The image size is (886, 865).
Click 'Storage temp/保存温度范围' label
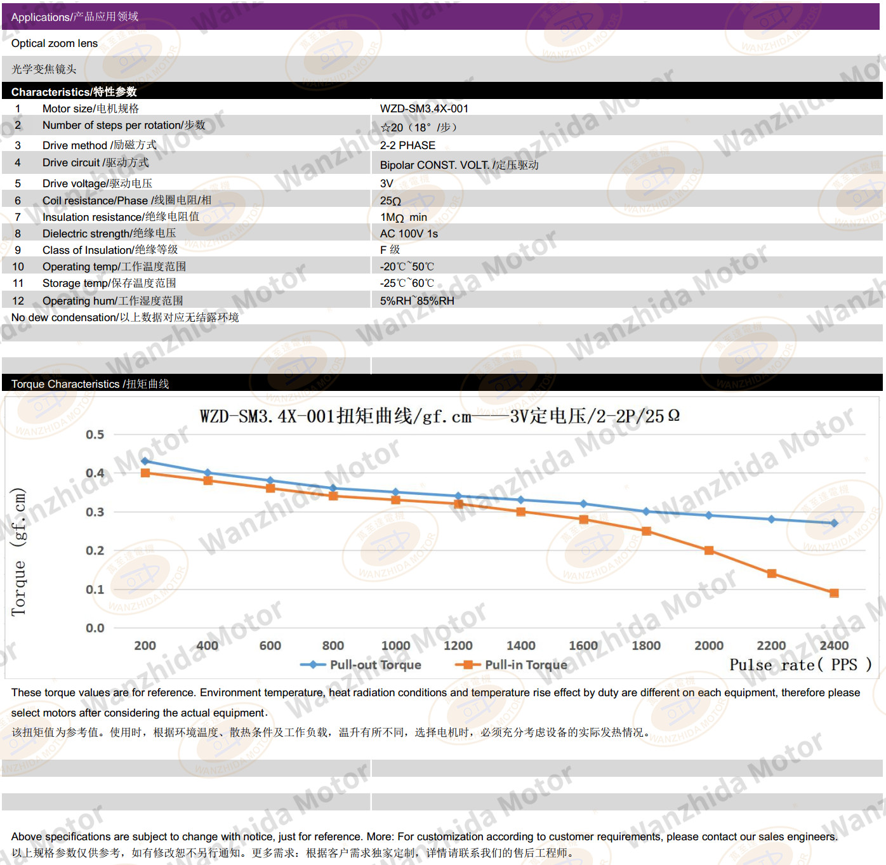pyautogui.click(x=109, y=282)
